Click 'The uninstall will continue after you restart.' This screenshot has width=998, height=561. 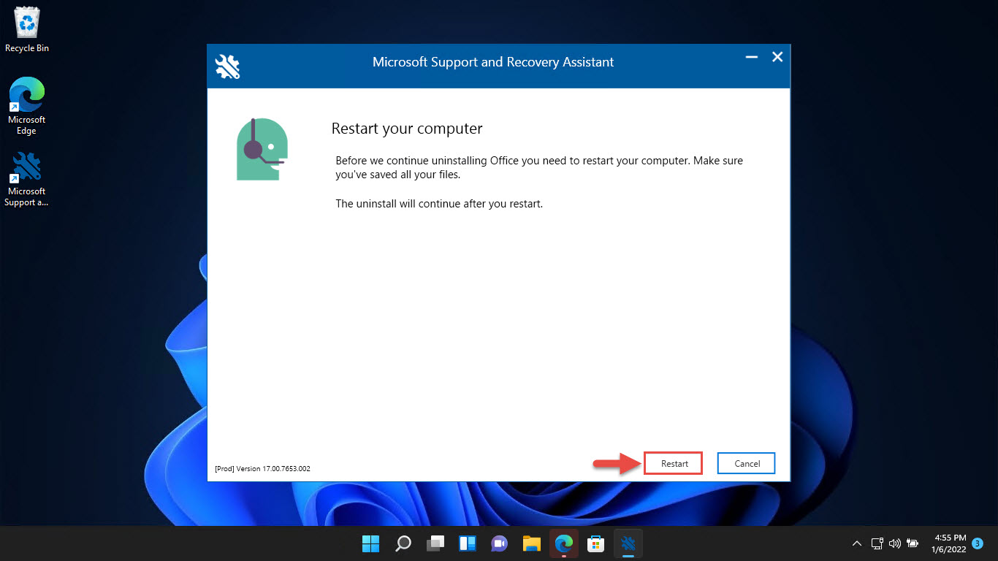[439, 204]
